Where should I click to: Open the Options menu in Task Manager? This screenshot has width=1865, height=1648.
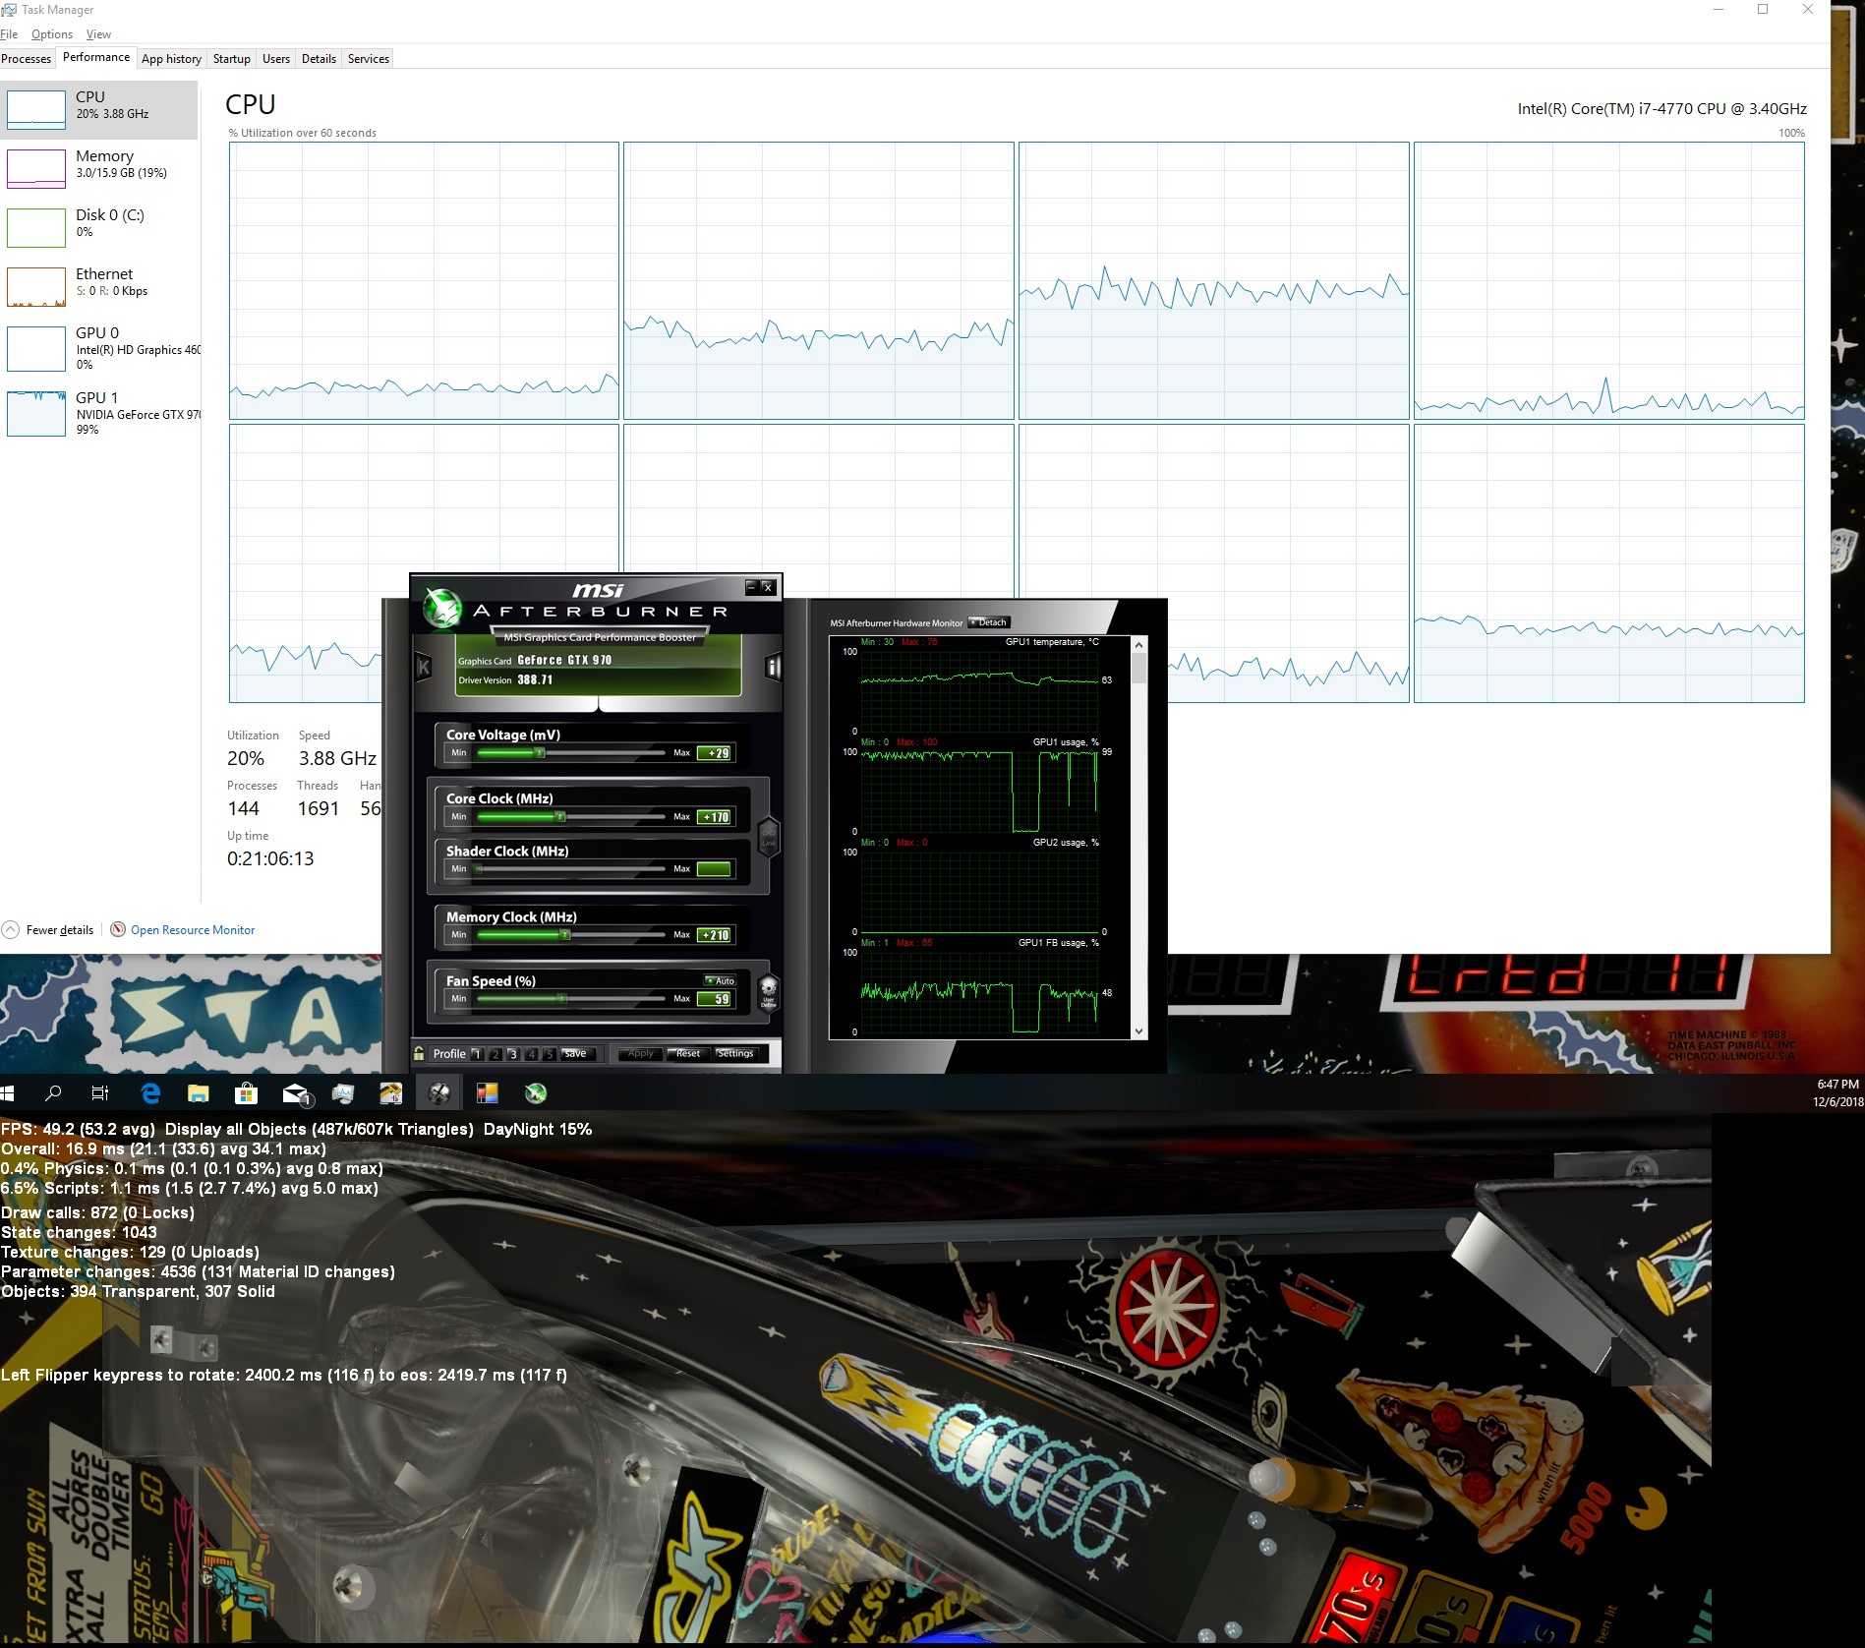click(x=52, y=34)
